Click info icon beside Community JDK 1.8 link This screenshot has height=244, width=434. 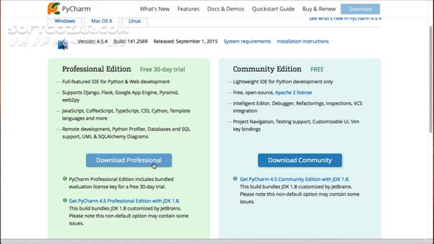point(235,179)
